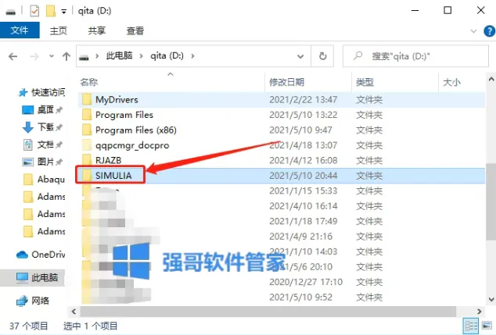Click the refresh button in address bar
Image resolution: width=496 pixels, height=335 pixels.
click(x=322, y=56)
